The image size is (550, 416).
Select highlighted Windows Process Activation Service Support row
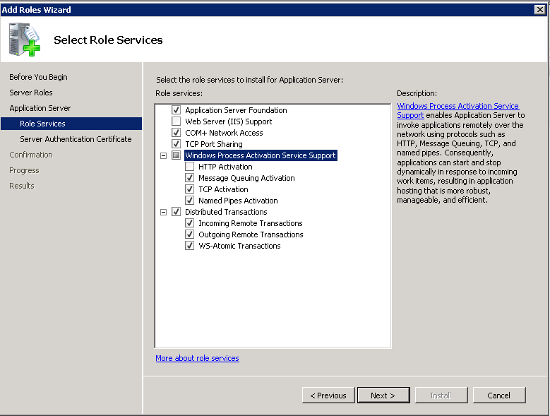pyautogui.click(x=261, y=155)
